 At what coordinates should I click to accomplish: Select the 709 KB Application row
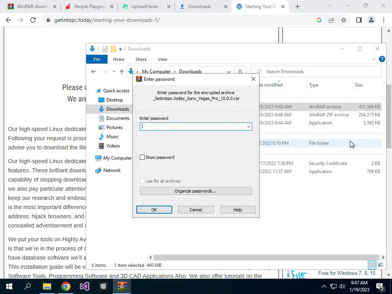(x=320, y=171)
